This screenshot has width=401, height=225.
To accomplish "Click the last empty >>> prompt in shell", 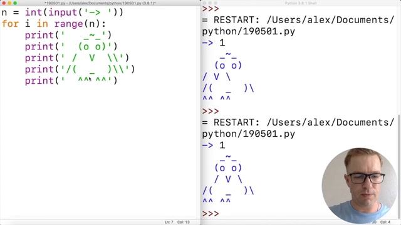I will tap(211, 214).
